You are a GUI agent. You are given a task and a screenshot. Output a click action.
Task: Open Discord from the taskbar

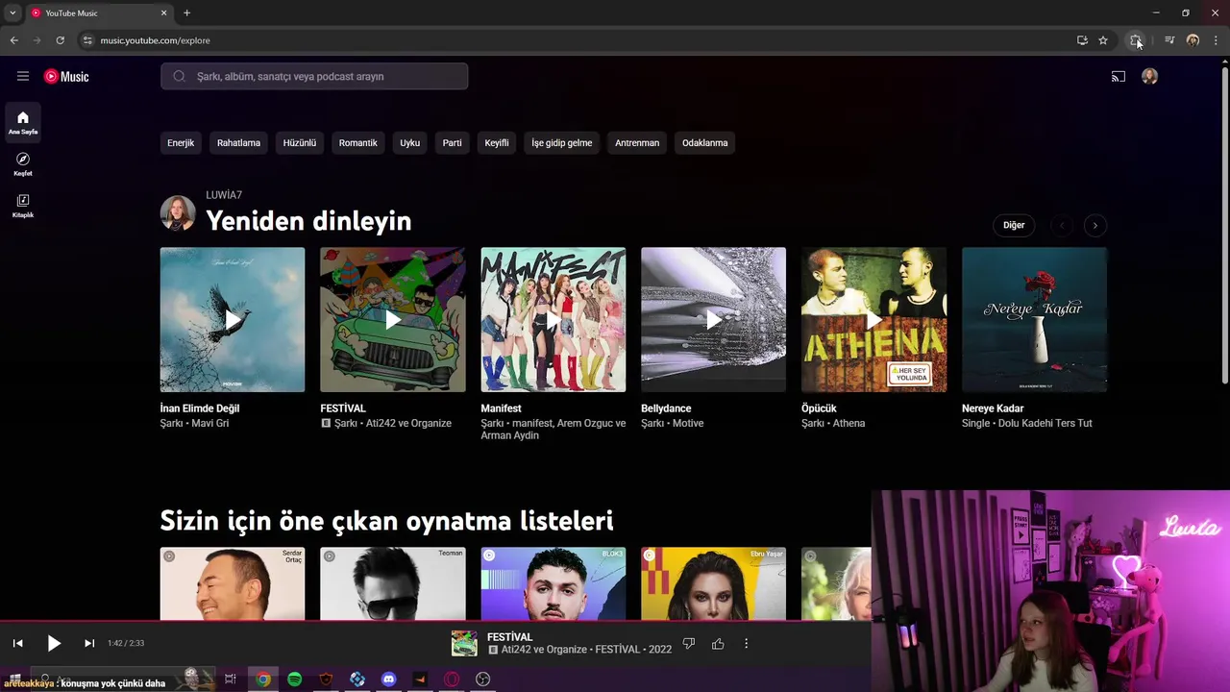(388, 680)
